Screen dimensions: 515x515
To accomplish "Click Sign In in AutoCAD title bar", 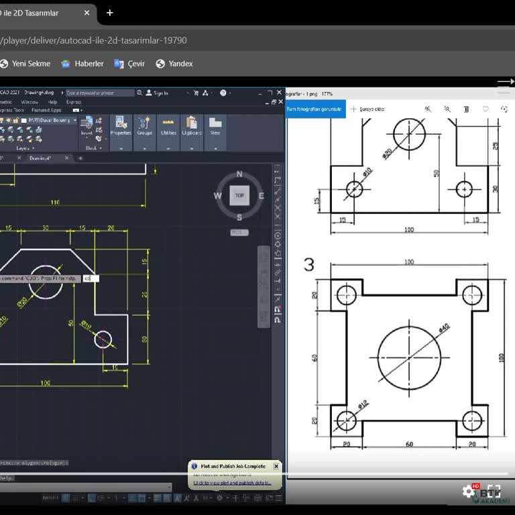I will (158, 93).
